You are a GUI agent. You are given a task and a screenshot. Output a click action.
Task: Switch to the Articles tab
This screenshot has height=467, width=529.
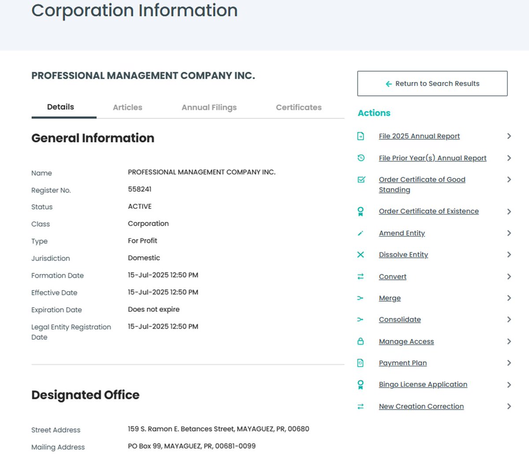coord(127,107)
